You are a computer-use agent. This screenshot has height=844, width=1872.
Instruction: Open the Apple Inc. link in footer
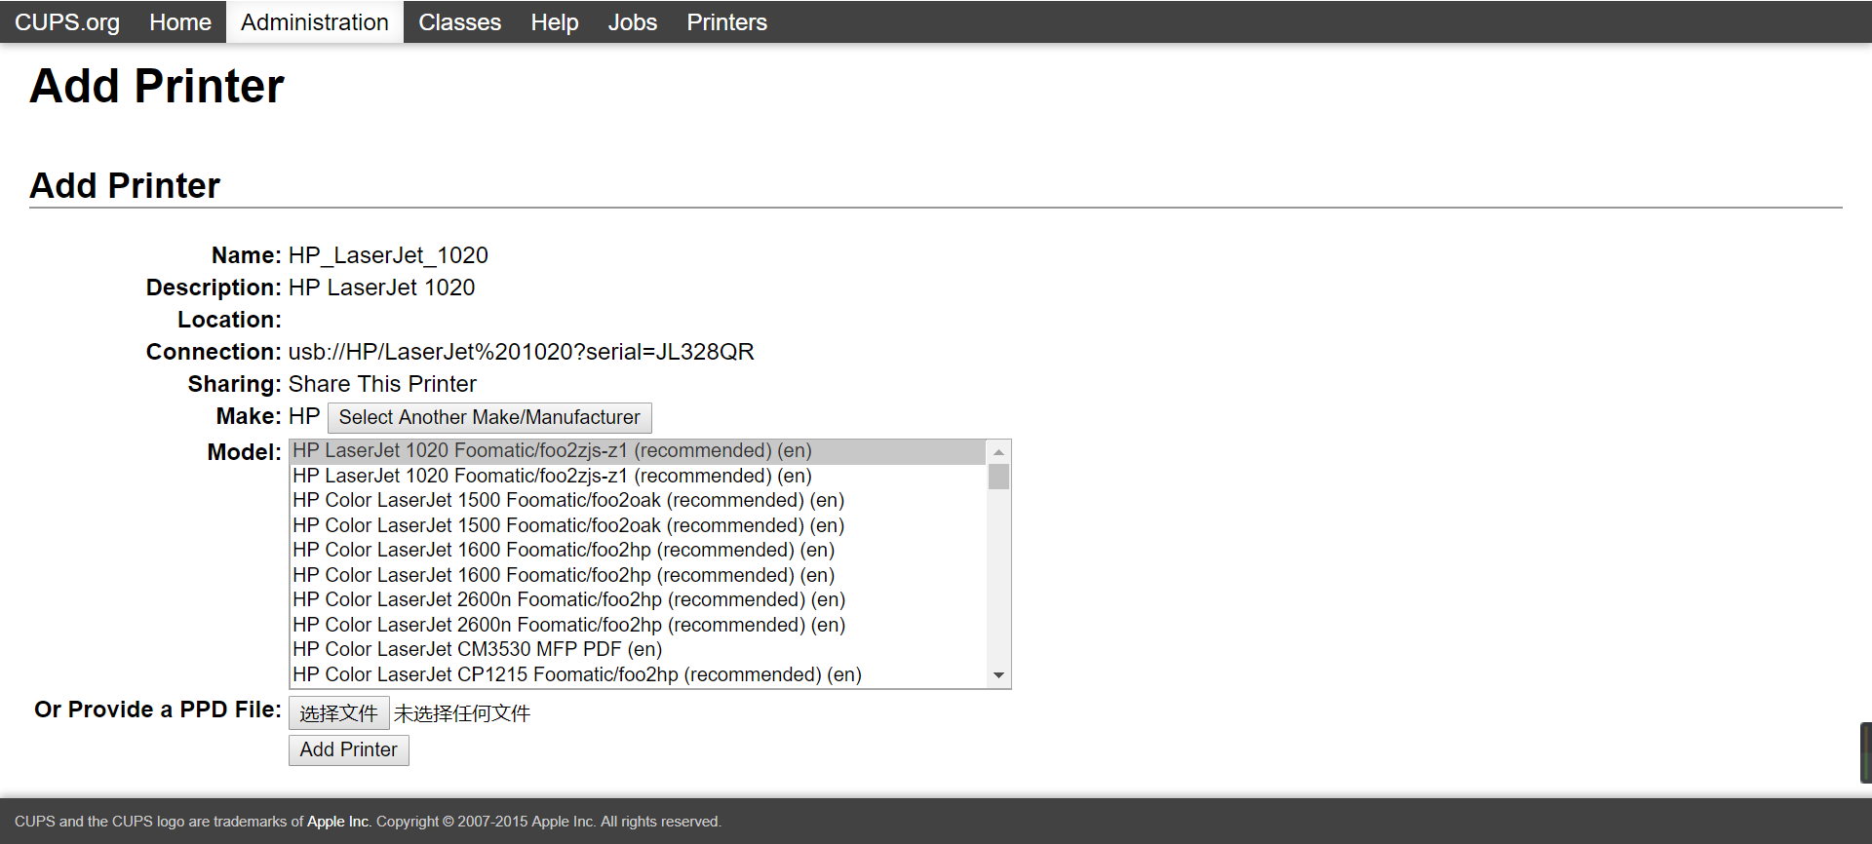click(x=338, y=822)
